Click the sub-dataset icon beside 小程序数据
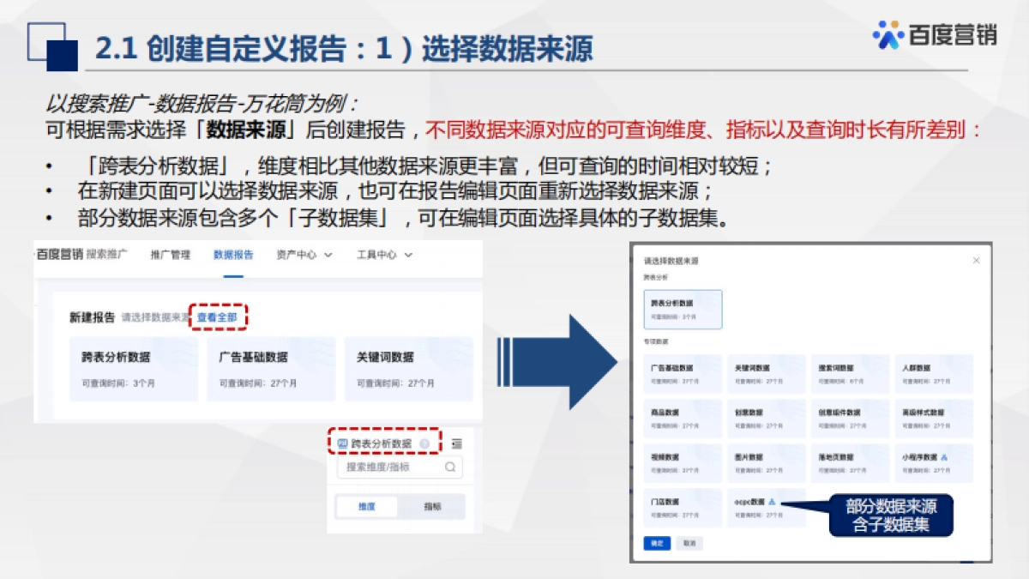Viewport: 1029px width, 579px height. click(x=944, y=457)
